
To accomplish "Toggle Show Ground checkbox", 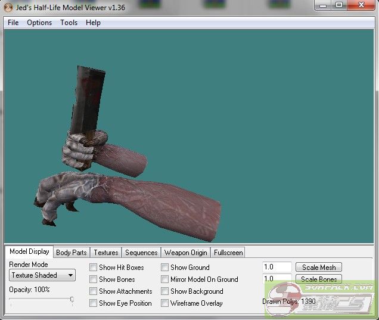I will tap(165, 268).
